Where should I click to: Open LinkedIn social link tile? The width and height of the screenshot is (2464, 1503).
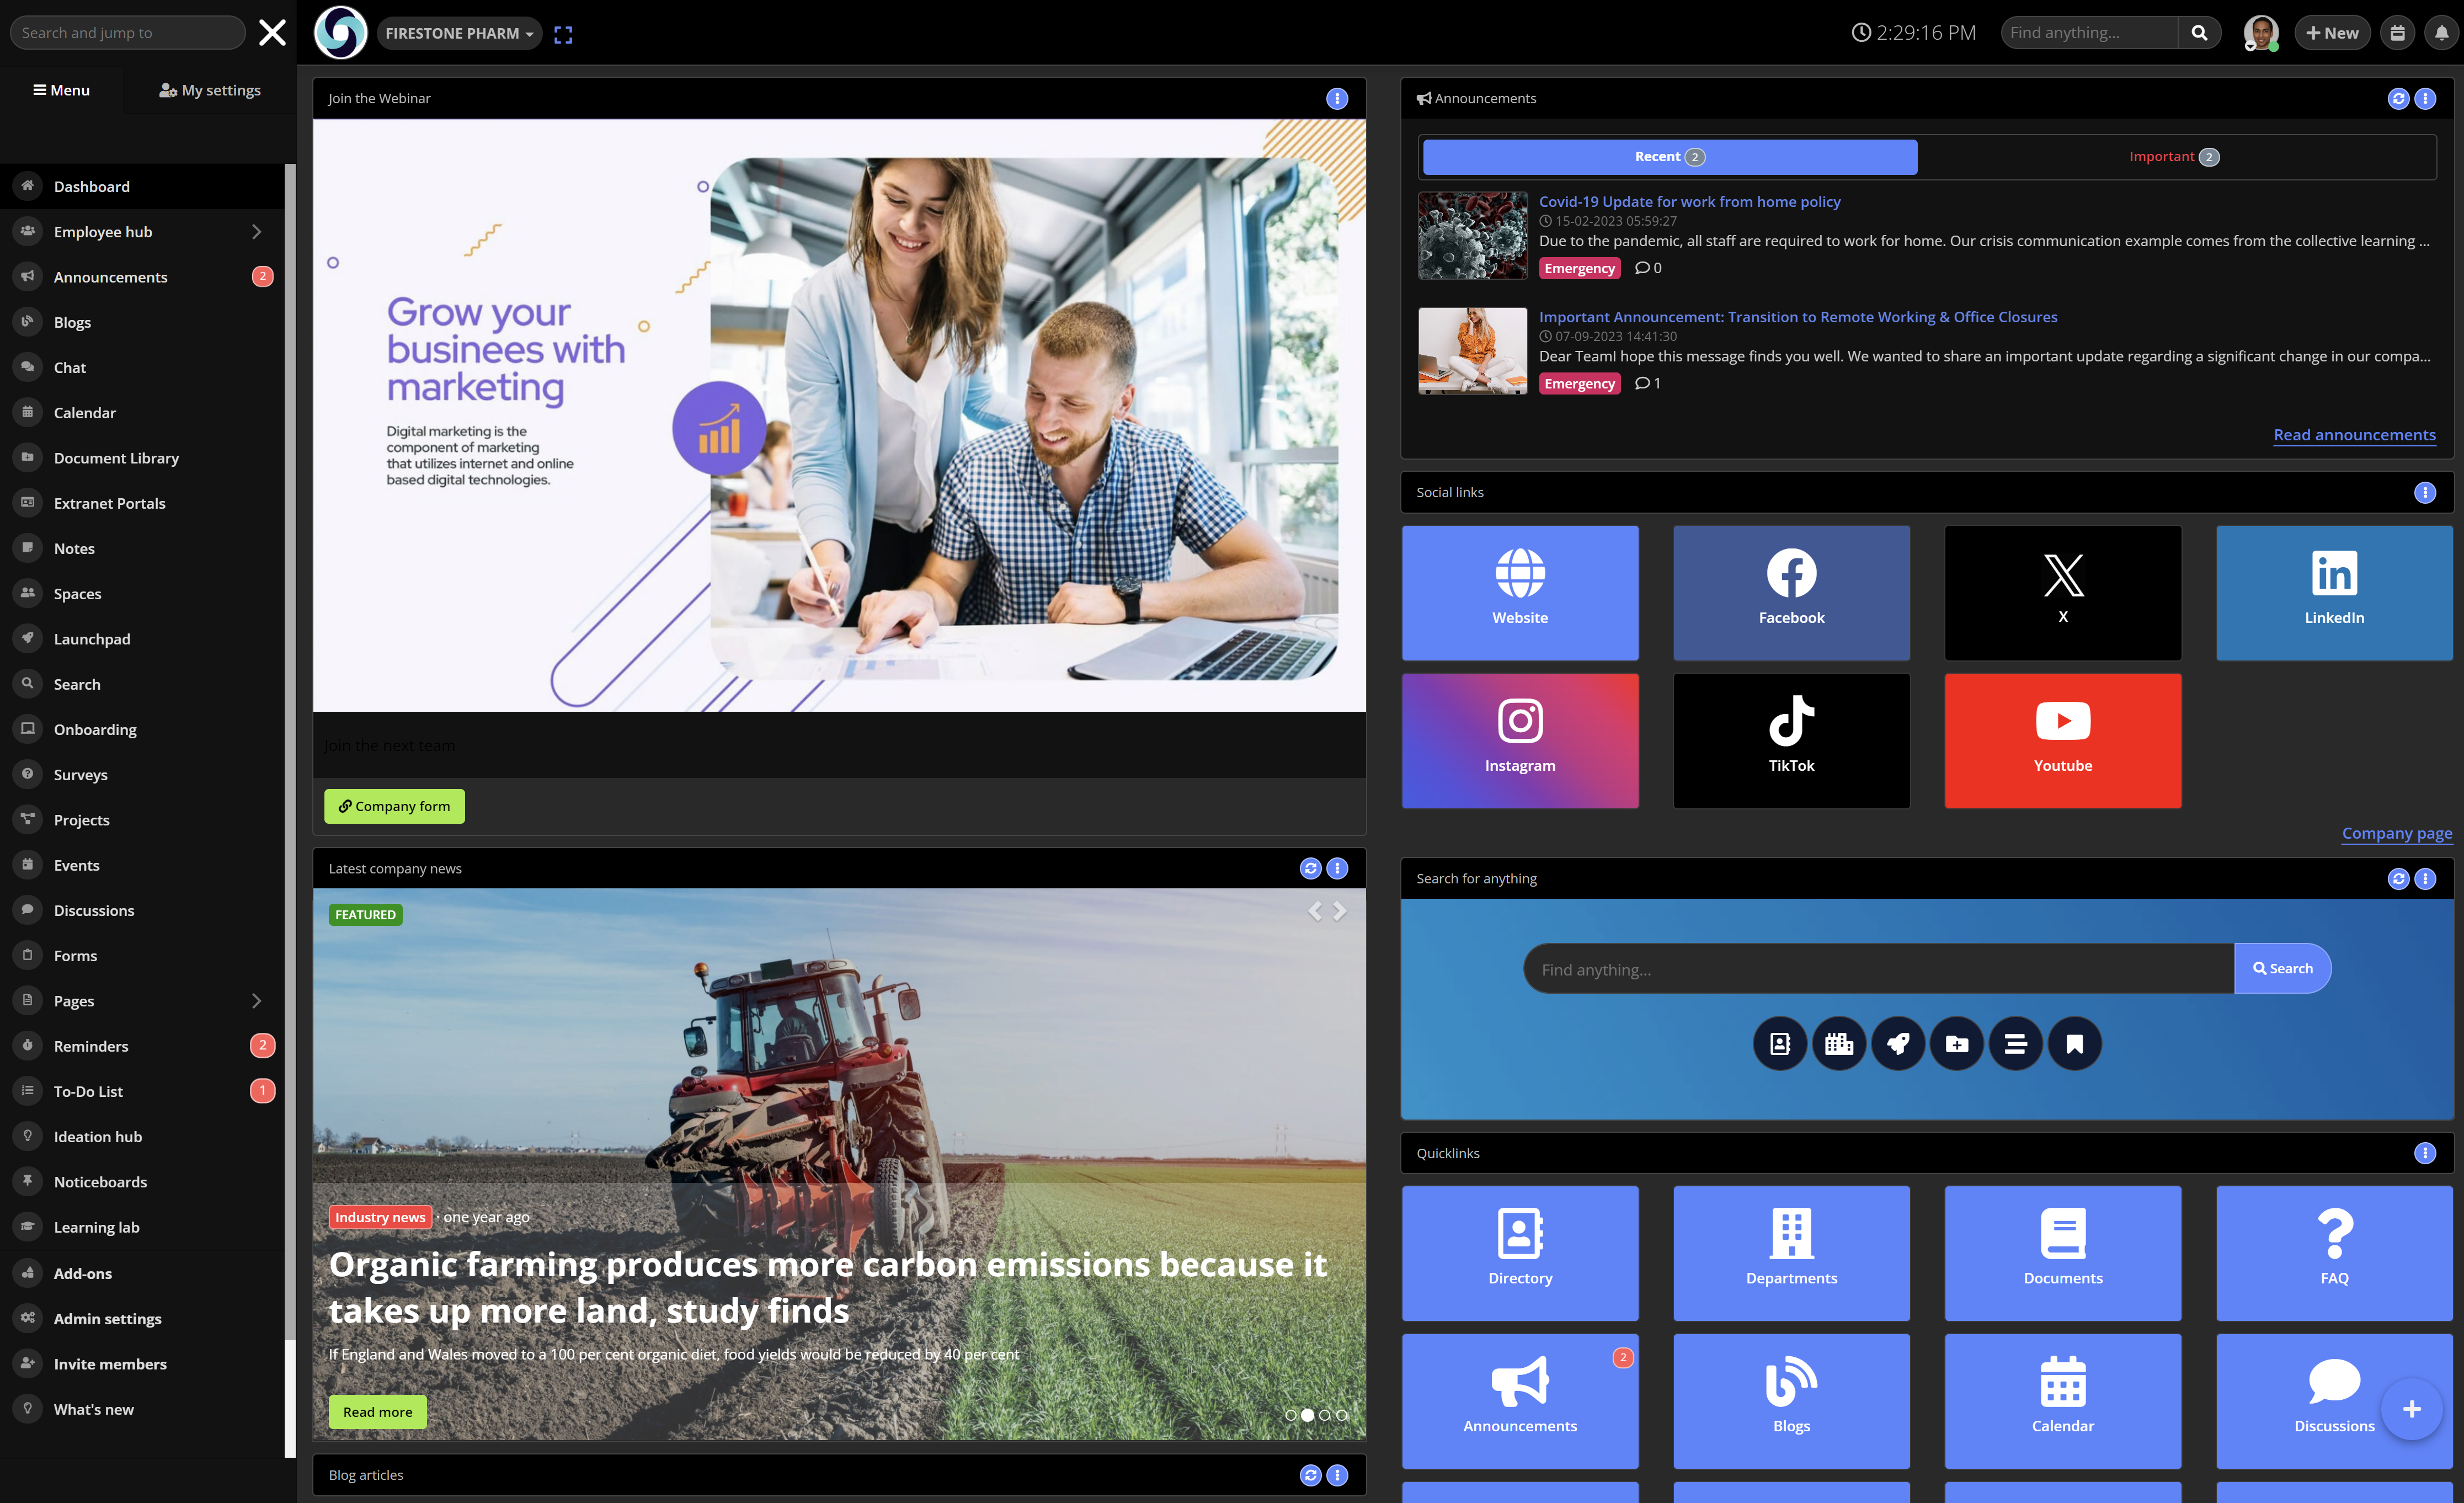pyautogui.click(x=2334, y=592)
